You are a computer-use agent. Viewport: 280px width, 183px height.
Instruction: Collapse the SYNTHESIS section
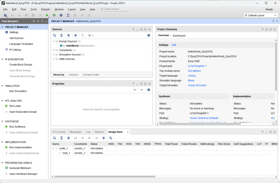click(x=2, y=121)
